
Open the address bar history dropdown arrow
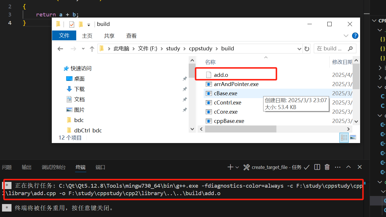pos(299,49)
